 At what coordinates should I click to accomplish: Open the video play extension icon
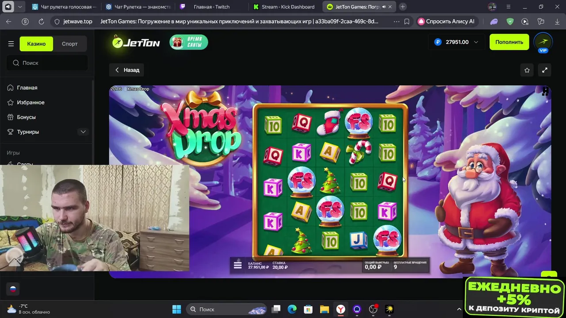tap(525, 21)
